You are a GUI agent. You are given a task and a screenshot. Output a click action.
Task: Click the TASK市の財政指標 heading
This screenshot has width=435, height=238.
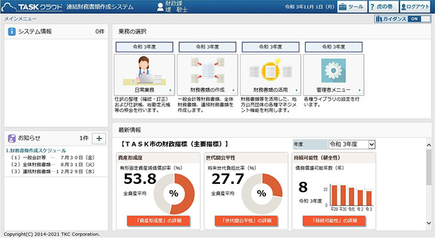click(x=175, y=144)
